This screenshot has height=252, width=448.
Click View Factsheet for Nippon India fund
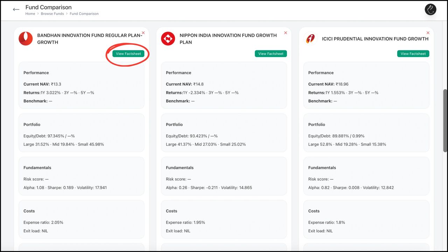coord(271,54)
